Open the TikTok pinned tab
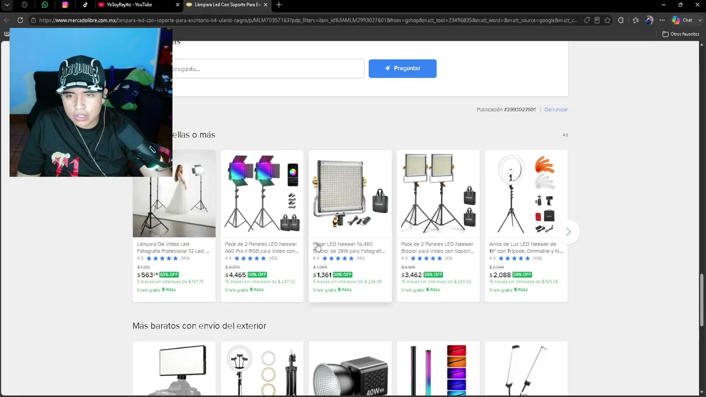Image resolution: width=706 pixels, height=397 pixels. [85, 5]
